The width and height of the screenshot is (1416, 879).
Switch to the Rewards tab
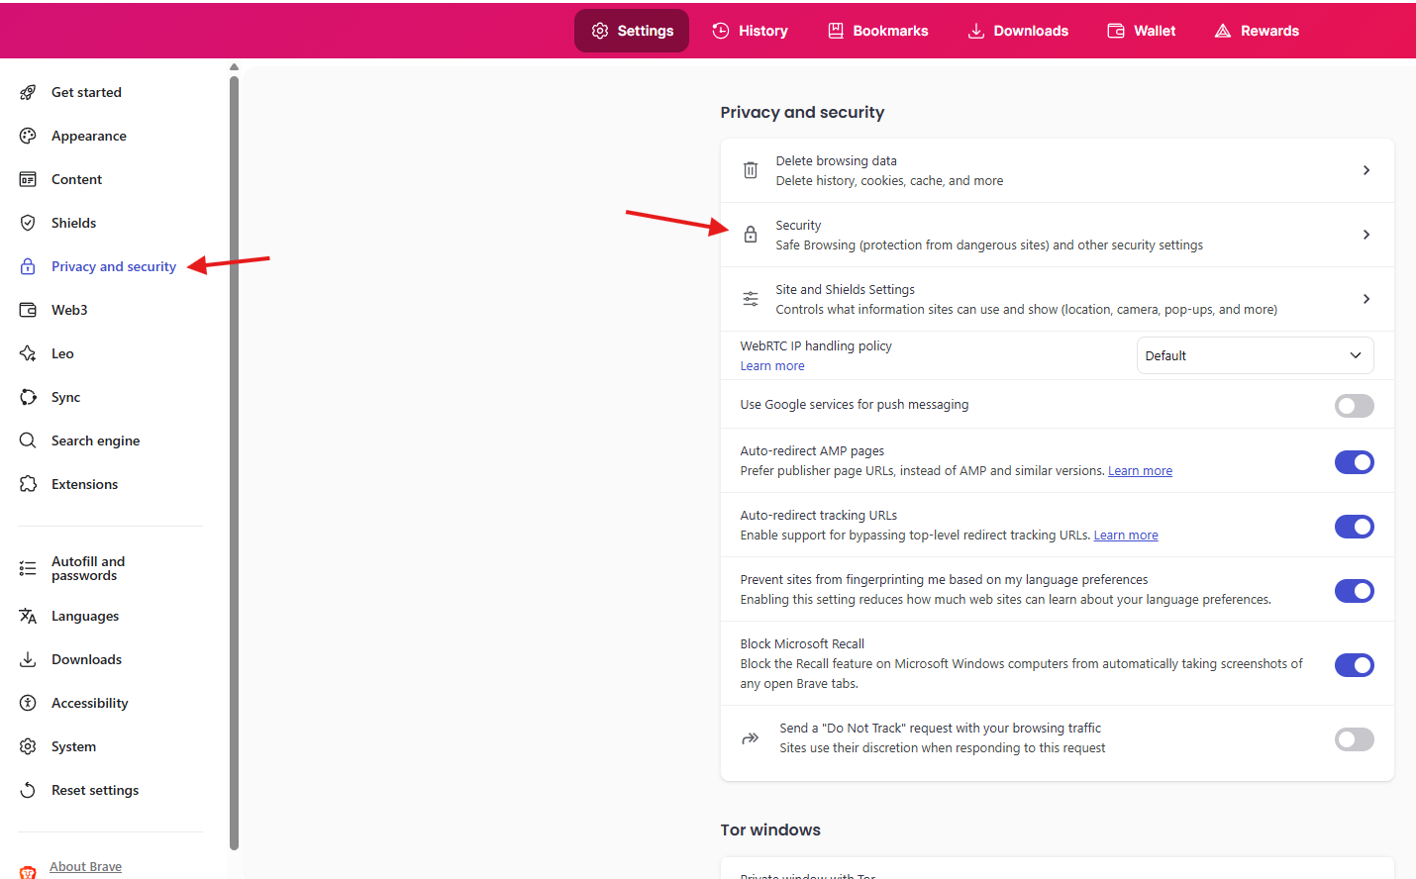[1257, 31]
